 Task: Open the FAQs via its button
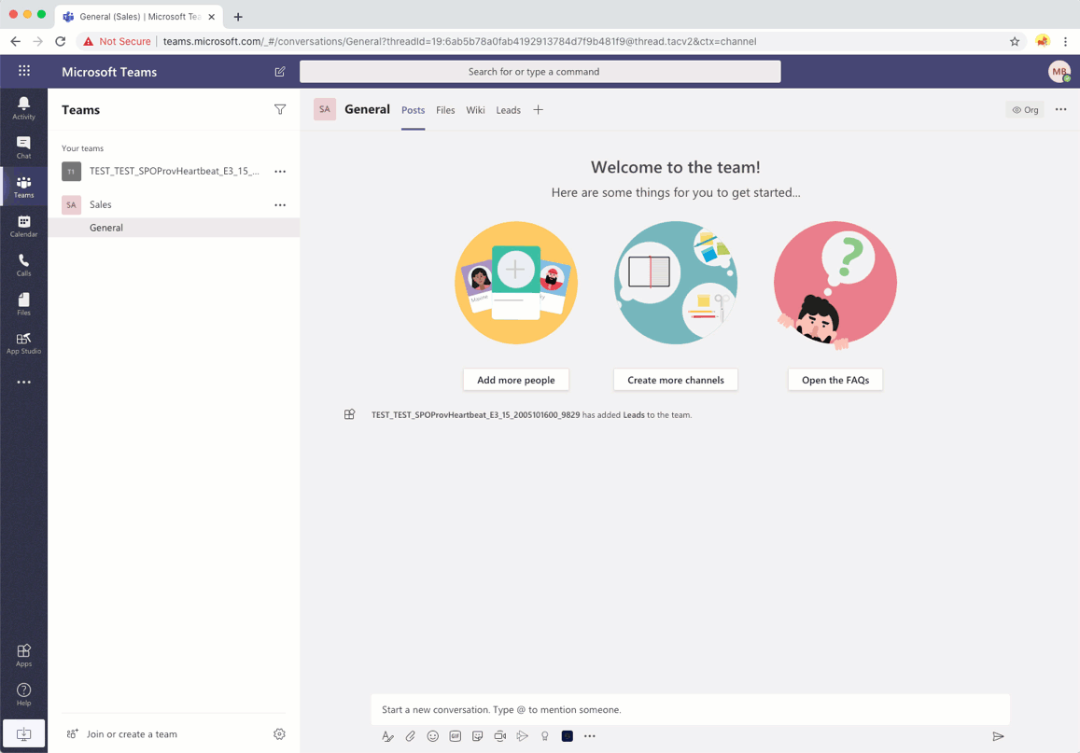[x=835, y=380]
